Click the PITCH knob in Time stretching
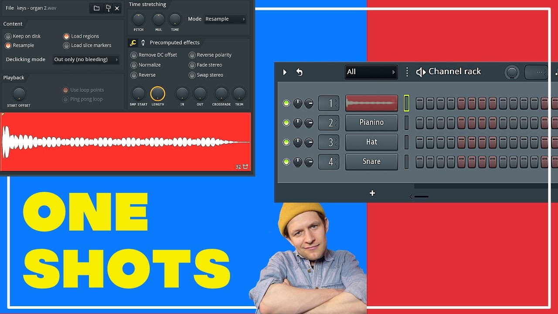Viewport: 558px width, 314px height. tap(139, 20)
